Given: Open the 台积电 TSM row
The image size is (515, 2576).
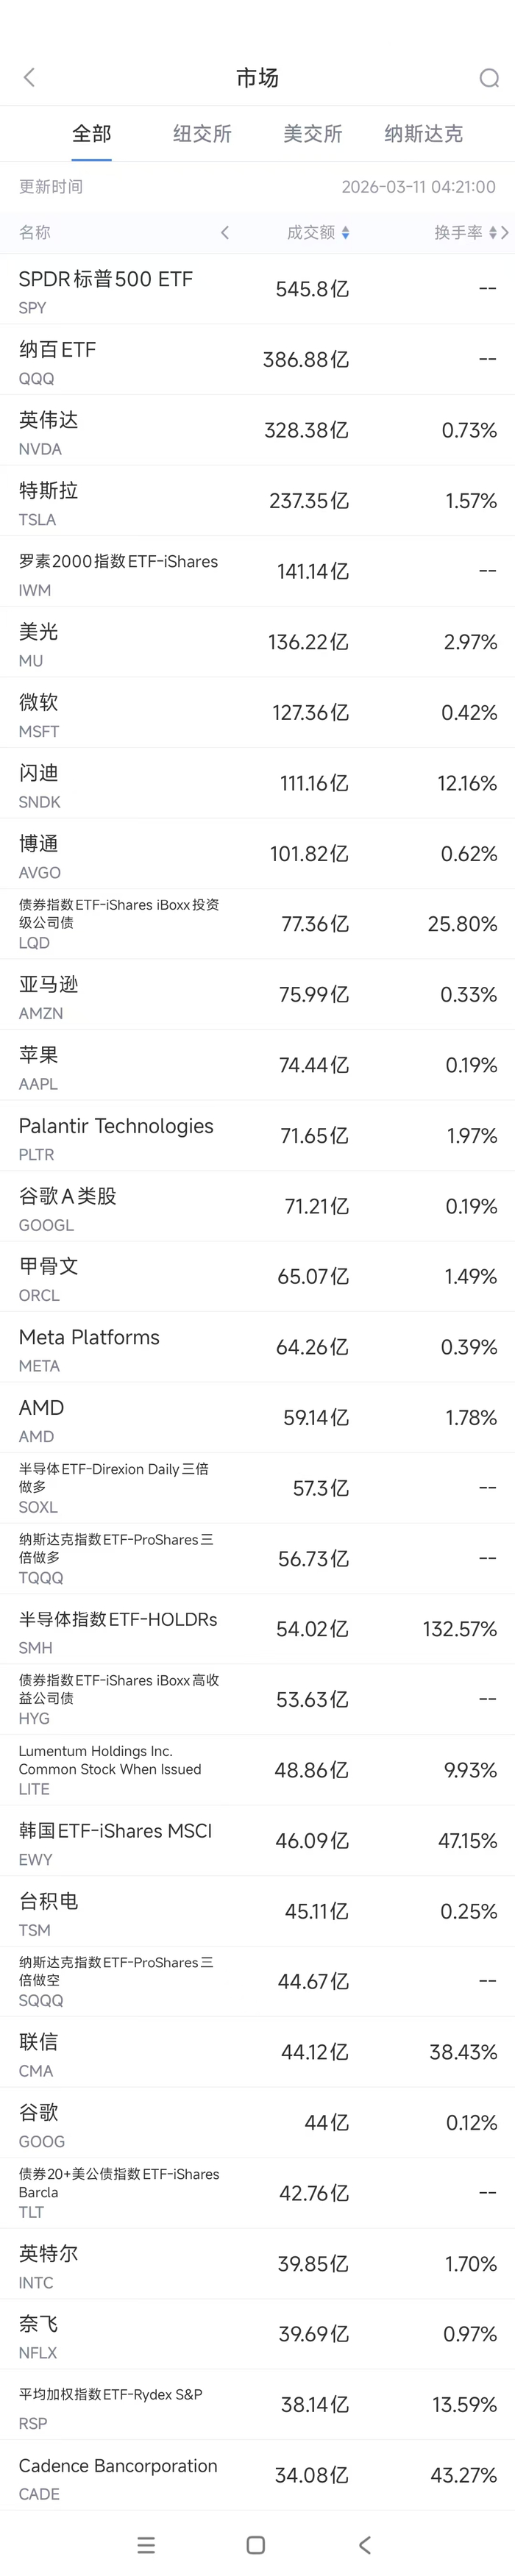Looking at the screenshot, I should point(257,1912).
